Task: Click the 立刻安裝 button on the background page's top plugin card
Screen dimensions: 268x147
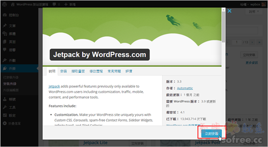Action: [249, 55]
